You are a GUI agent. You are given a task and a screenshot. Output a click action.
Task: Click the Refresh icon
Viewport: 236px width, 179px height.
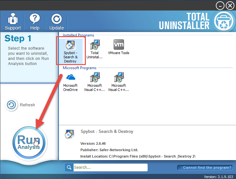point(11,105)
